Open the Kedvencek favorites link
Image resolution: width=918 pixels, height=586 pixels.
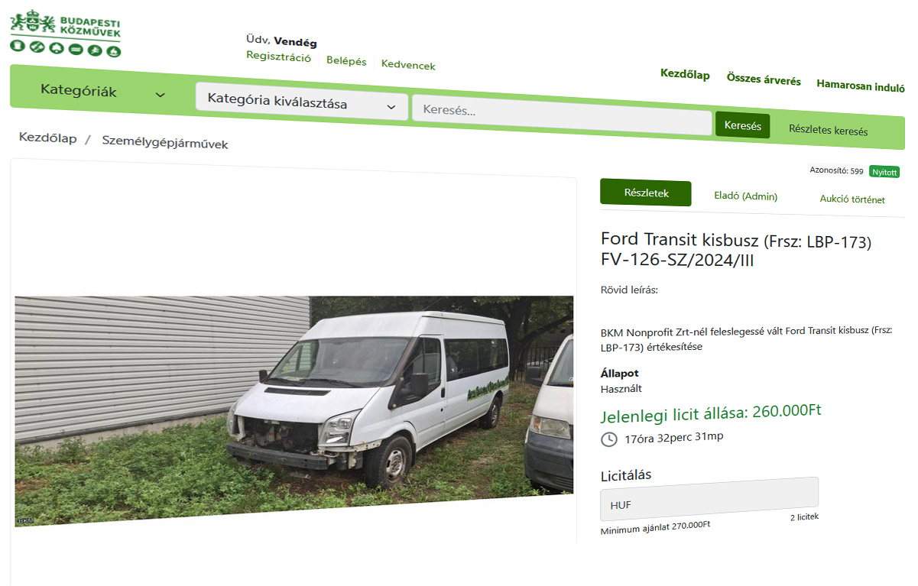coord(408,66)
